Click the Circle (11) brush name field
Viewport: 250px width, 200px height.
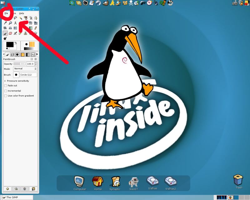tap(28, 75)
